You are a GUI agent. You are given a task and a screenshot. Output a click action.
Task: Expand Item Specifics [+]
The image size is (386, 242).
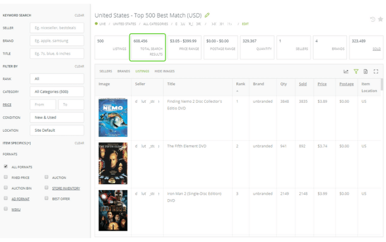coord(17,143)
